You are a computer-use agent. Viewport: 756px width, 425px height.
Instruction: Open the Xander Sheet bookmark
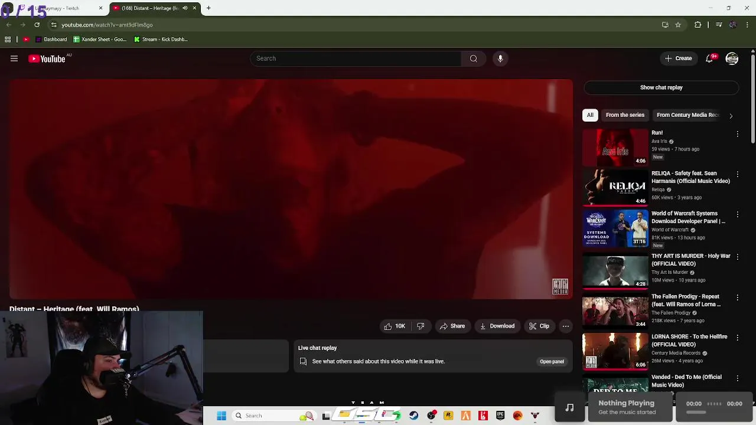[x=100, y=40]
